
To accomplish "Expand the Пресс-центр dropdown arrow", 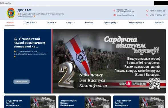I will (118, 23).
